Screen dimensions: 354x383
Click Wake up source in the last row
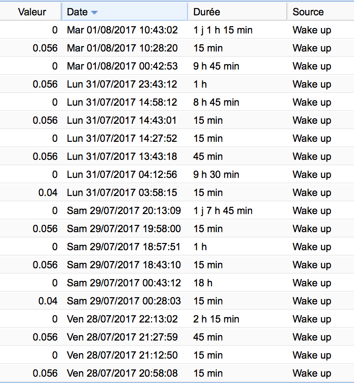(312, 374)
